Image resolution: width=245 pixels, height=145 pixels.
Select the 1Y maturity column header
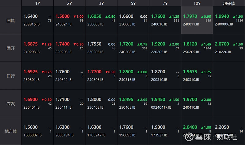[38, 3]
